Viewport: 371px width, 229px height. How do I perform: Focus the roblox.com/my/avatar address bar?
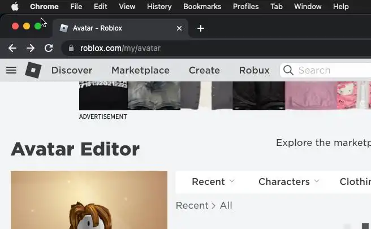pos(217,48)
